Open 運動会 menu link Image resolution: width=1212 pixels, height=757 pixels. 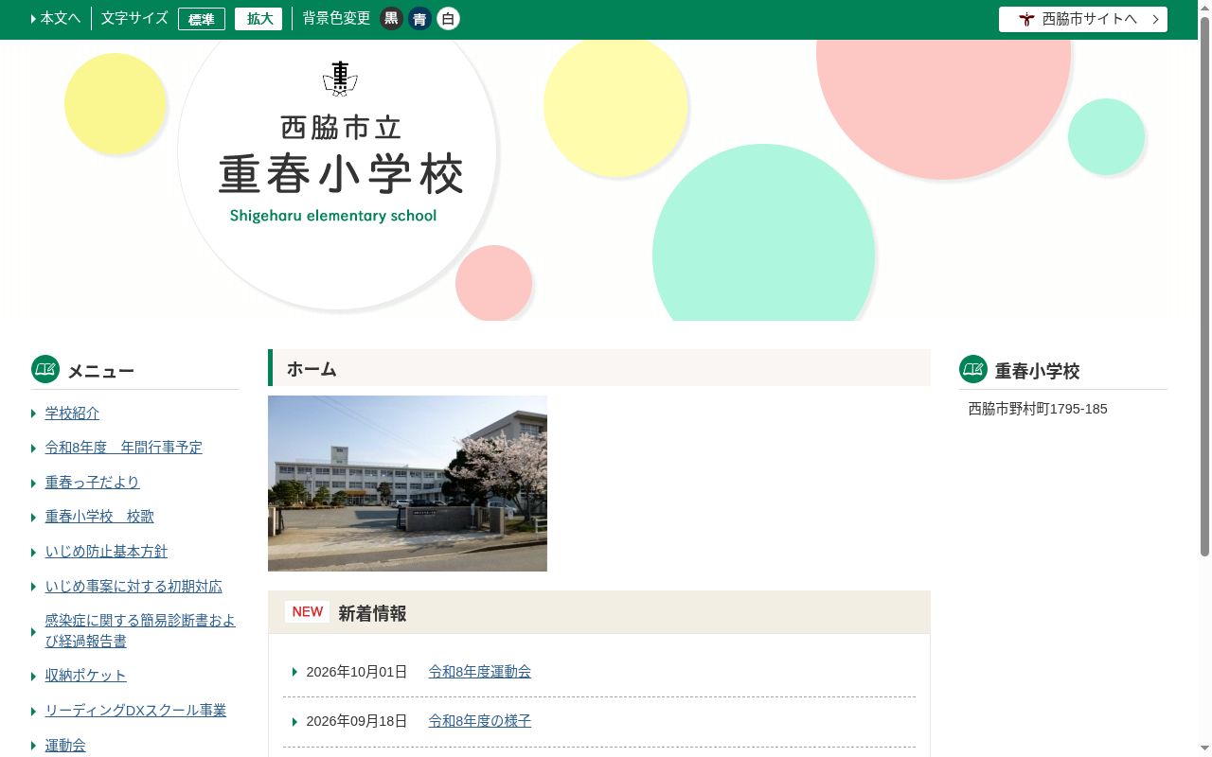[65, 746]
